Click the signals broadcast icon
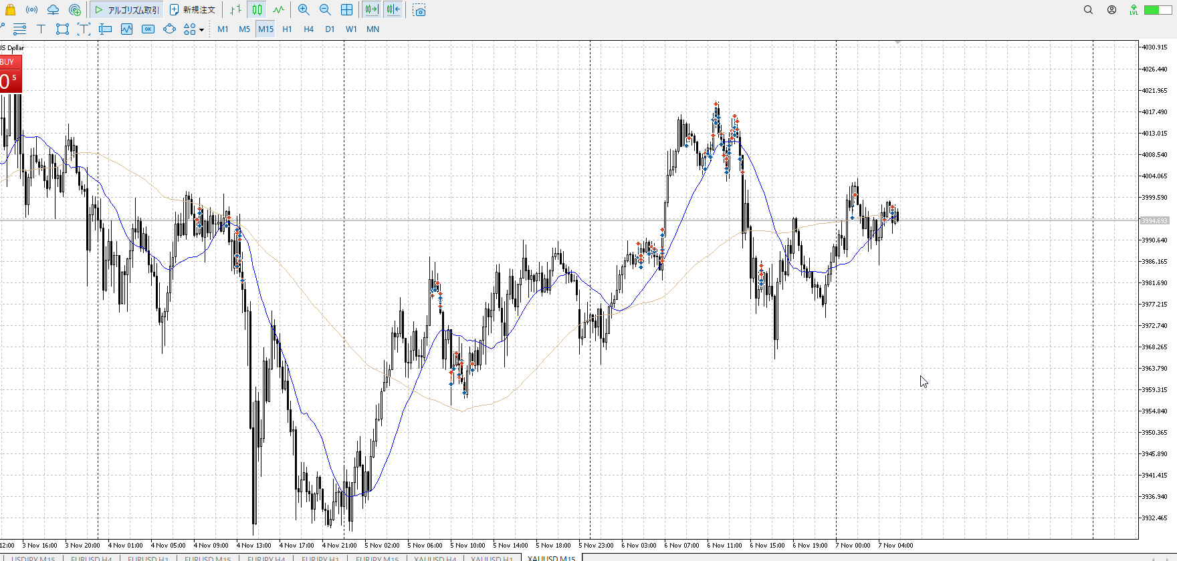Screen dimensions: 1177x561 (x=31, y=10)
